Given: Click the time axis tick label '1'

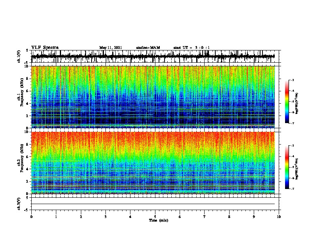Looking at the screenshot, I should (x=56, y=217).
